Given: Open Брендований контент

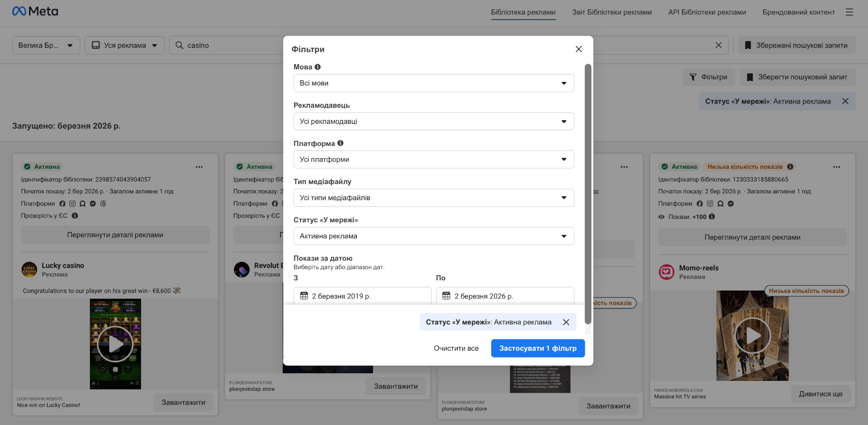Looking at the screenshot, I should [798, 12].
